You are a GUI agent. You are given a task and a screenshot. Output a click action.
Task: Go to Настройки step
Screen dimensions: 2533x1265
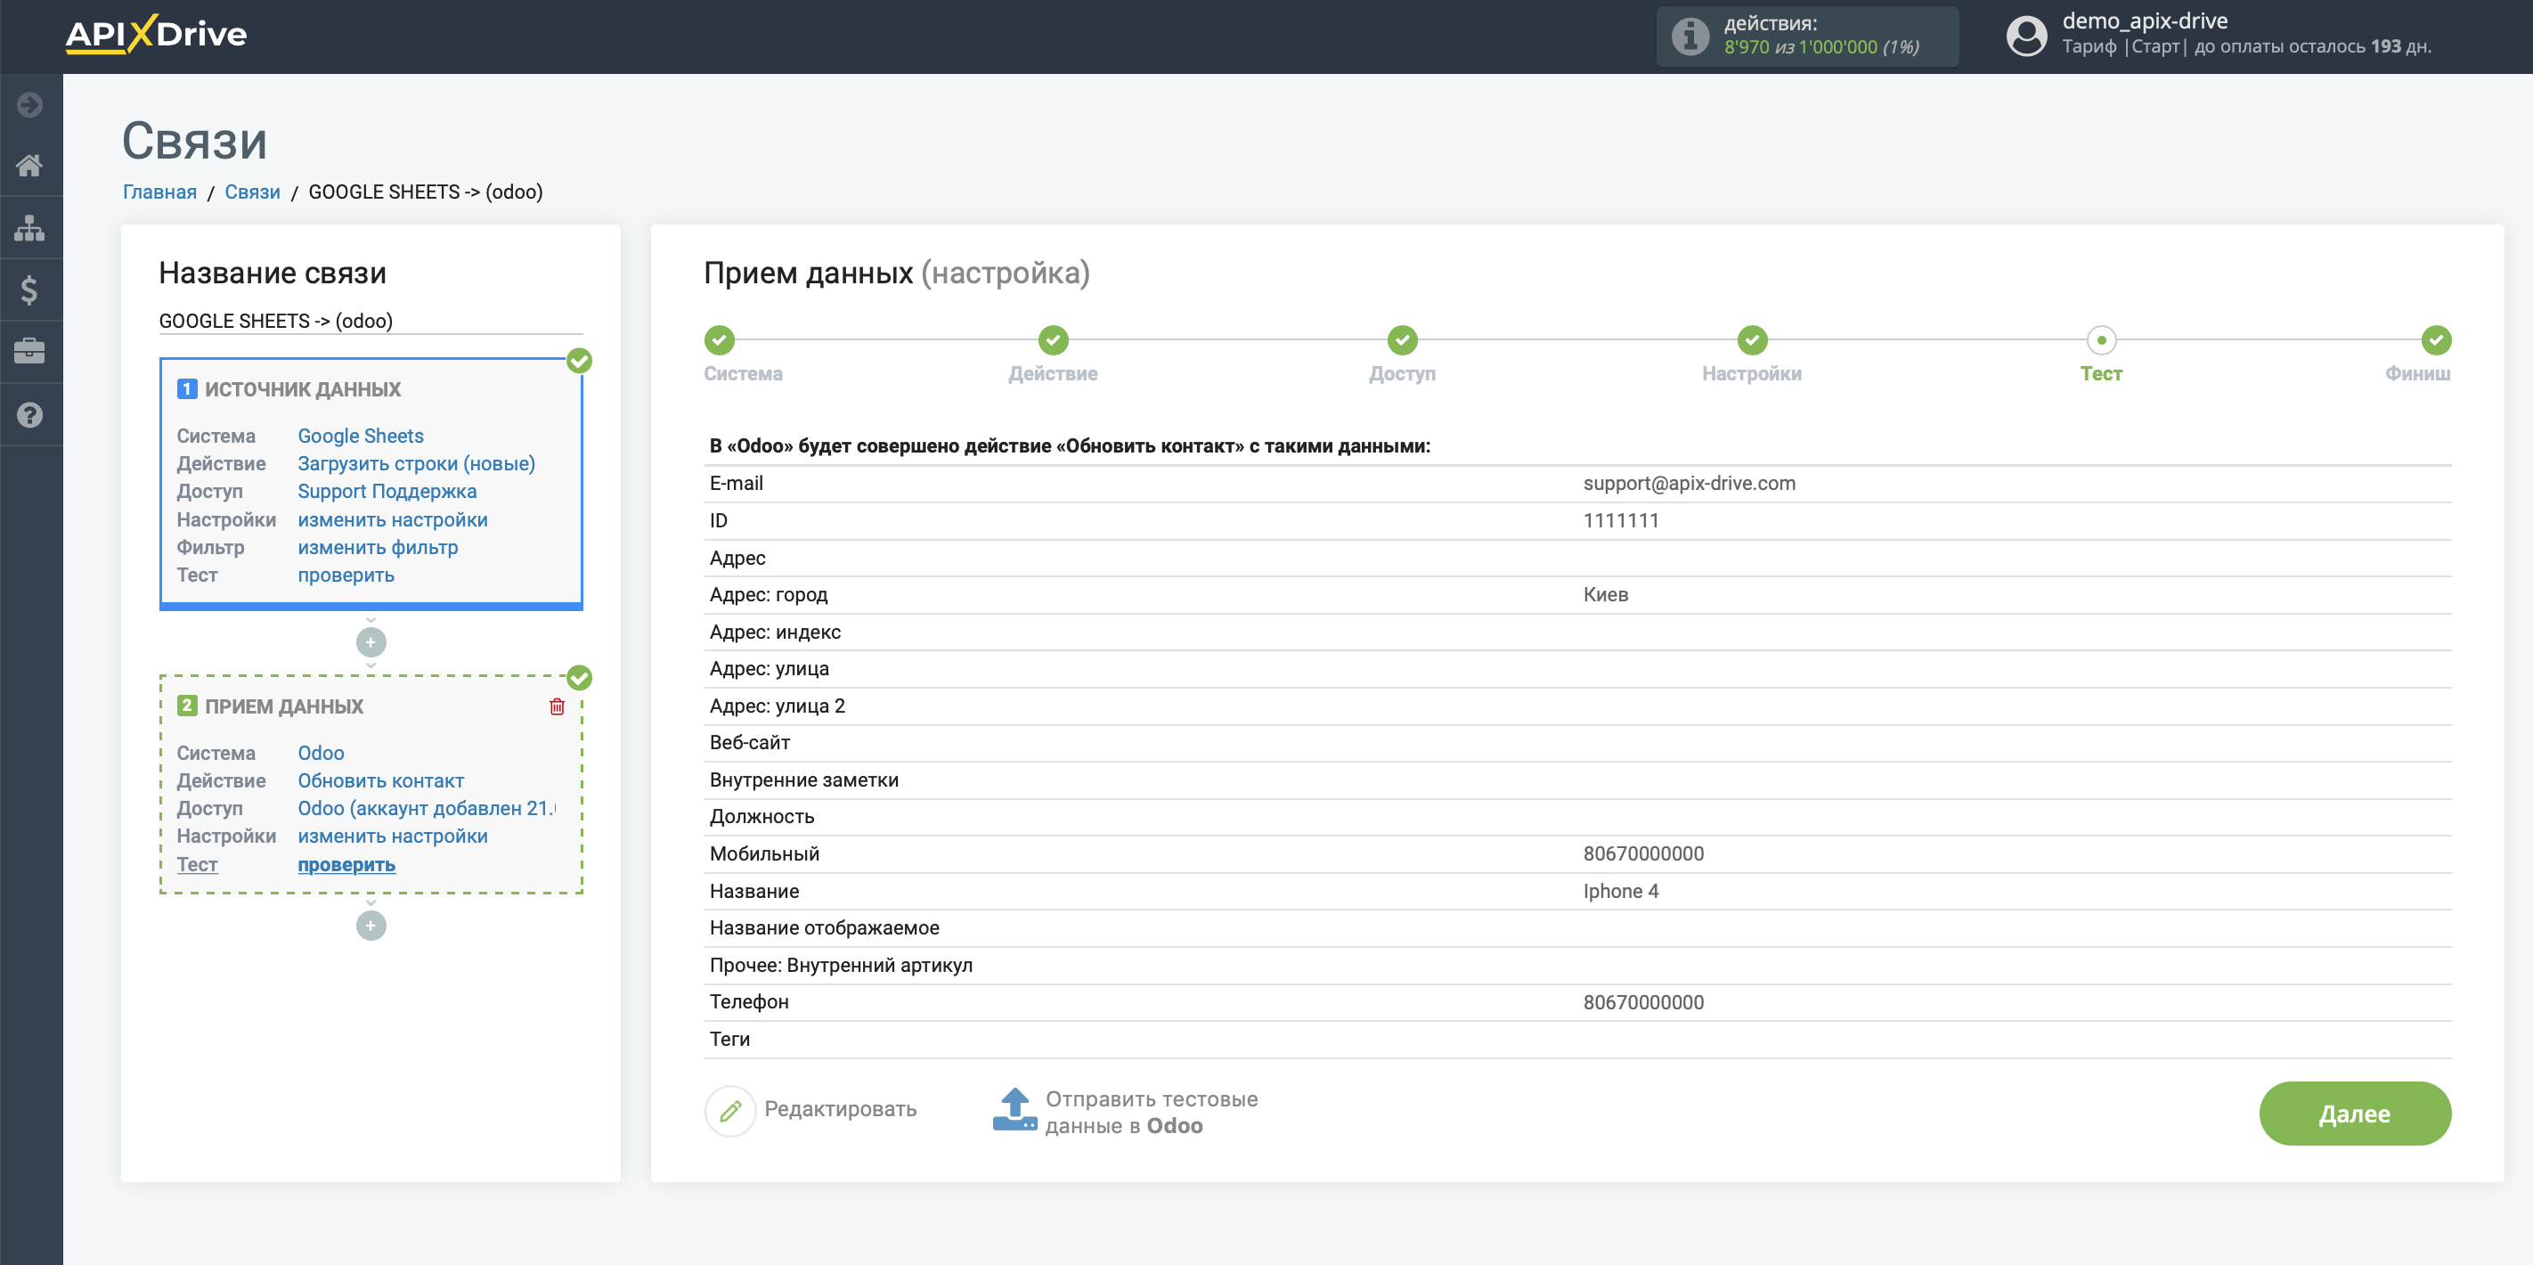(1751, 340)
